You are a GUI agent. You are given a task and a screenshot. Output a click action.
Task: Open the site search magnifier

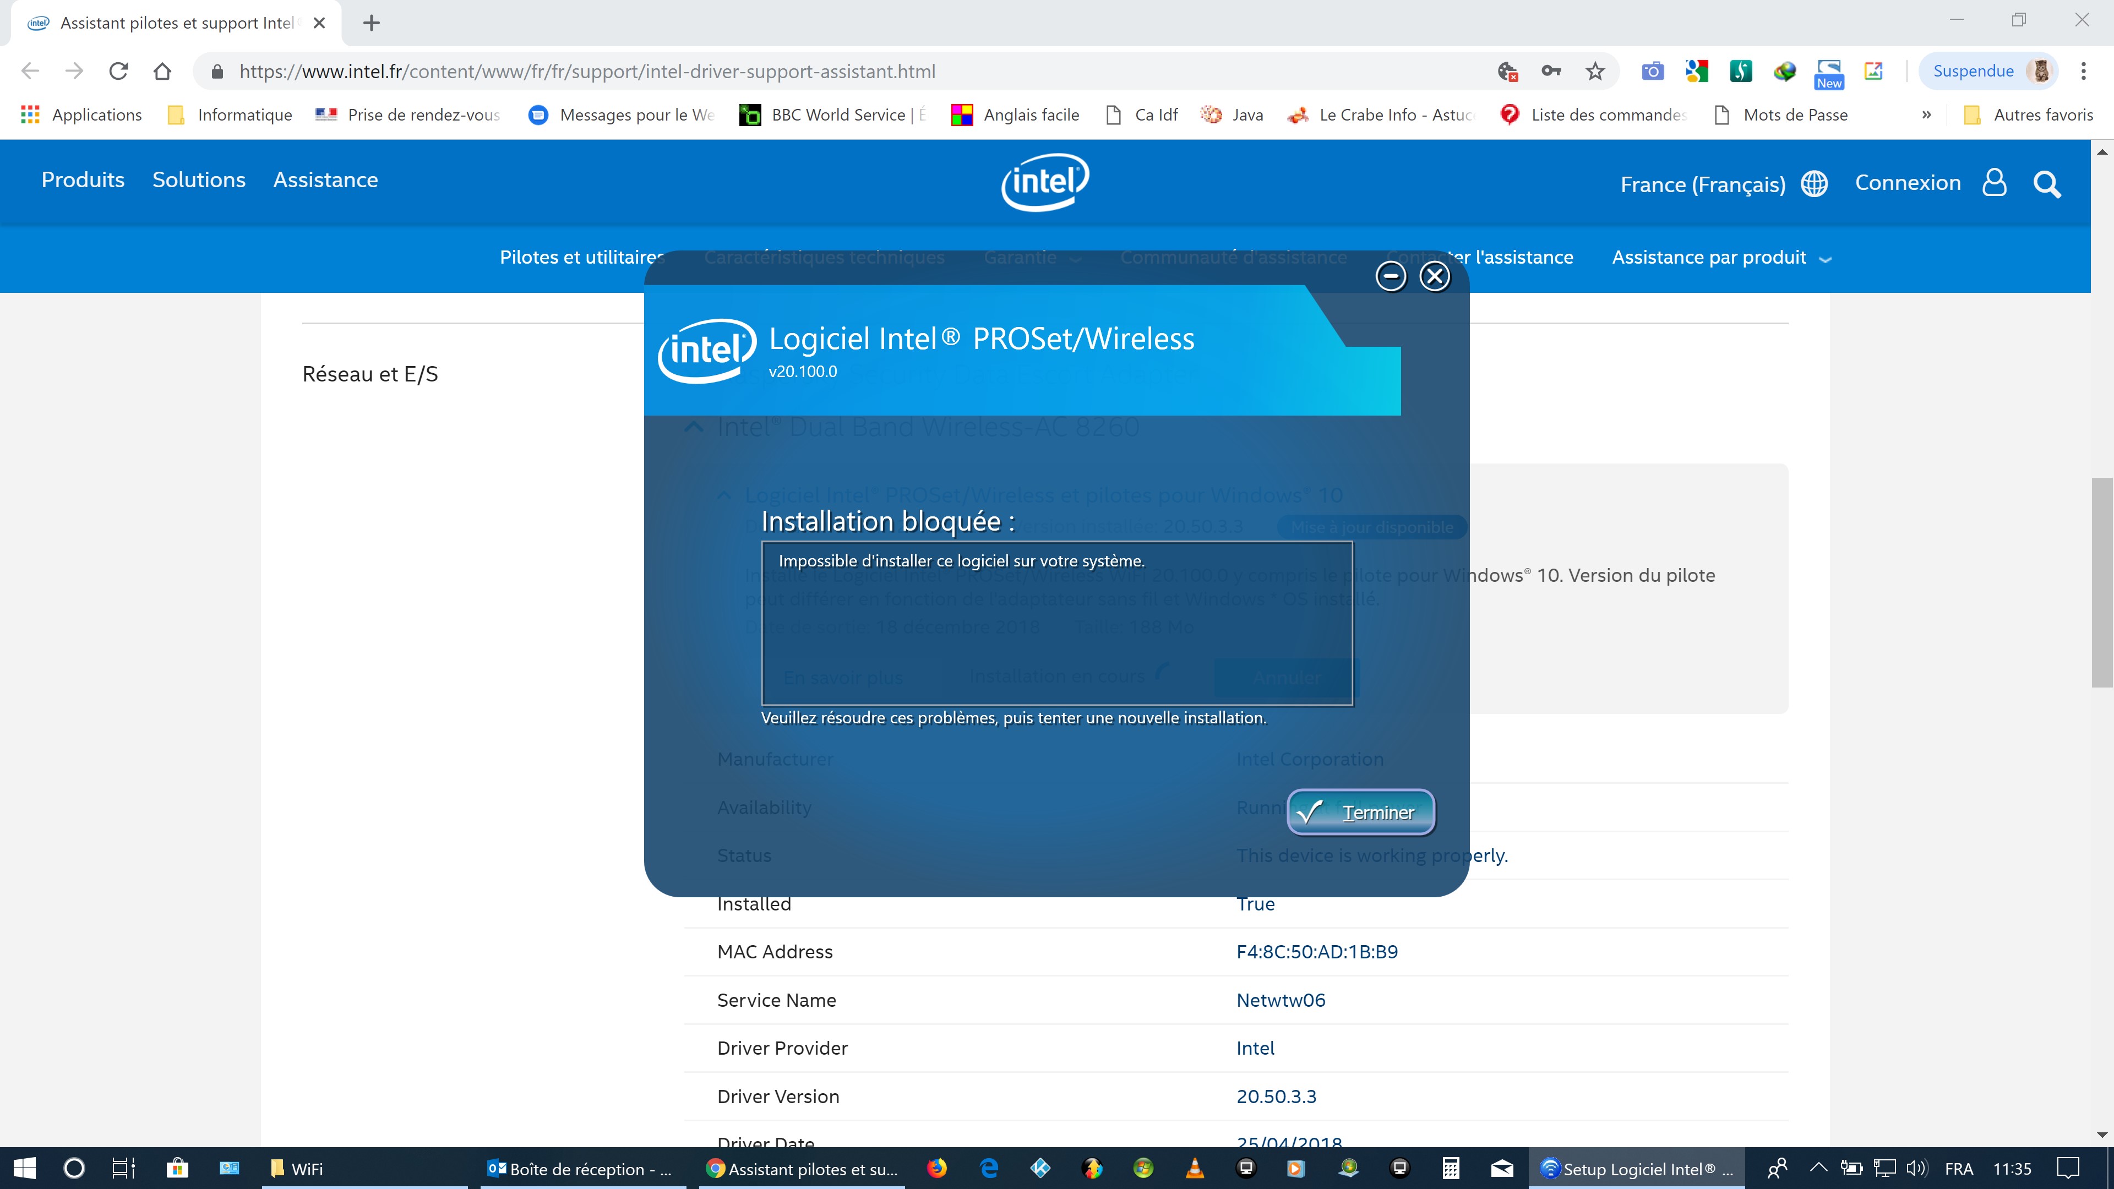pyautogui.click(x=2047, y=184)
